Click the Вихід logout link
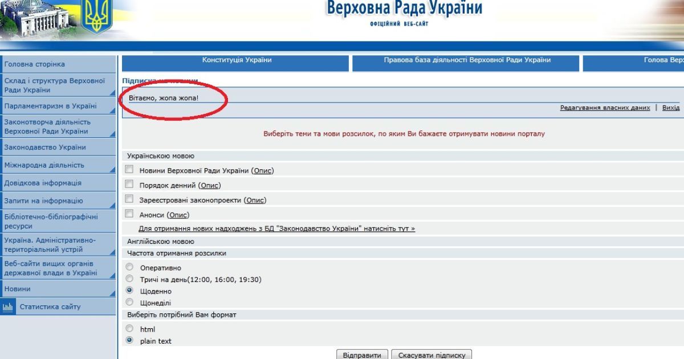This screenshot has width=684, height=359. (x=670, y=107)
